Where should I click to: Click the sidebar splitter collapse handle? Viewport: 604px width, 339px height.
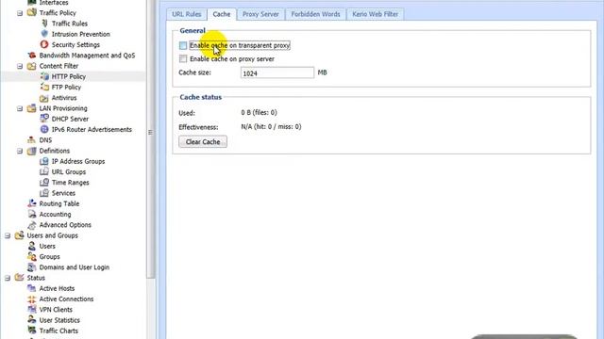point(150,132)
